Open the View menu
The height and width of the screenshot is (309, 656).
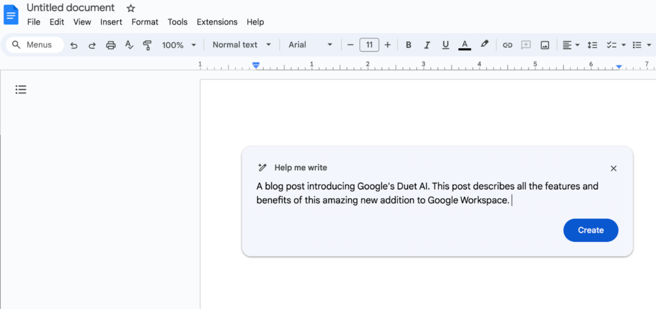pyautogui.click(x=82, y=22)
